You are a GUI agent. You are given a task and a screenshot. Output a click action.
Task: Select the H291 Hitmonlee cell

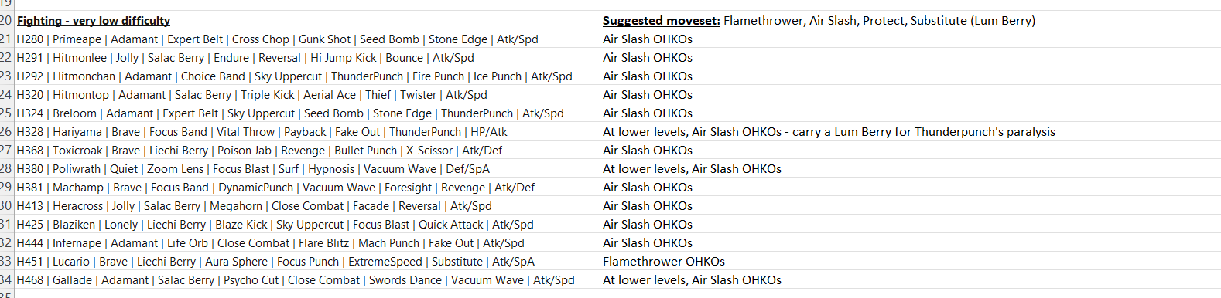pos(307,58)
